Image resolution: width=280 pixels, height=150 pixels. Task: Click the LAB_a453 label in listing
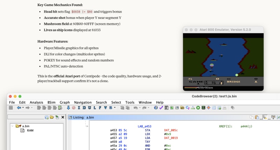pos(146,126)
